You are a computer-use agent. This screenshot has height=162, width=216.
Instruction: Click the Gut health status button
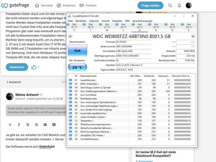pyautogui.click(x=77, y=50)
